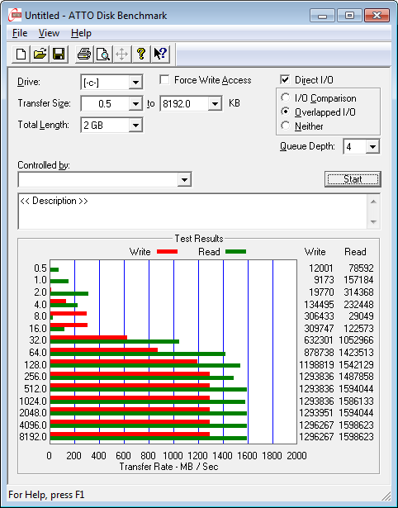Click the 1052966 read result value
398x508 pixels.
click(356, 340)
